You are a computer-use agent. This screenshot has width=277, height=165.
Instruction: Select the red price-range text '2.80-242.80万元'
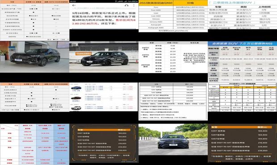click(x=85, y=23)
